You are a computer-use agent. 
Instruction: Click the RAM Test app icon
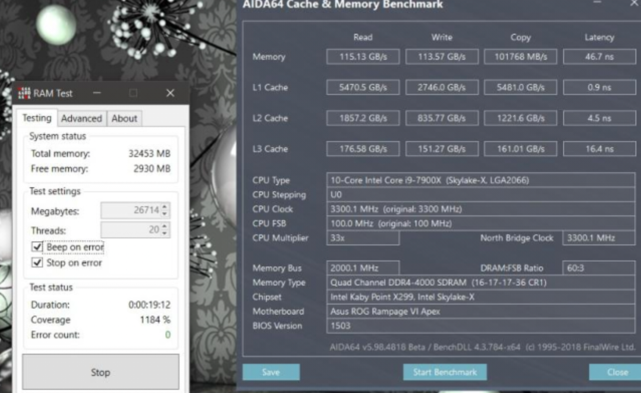pos(24,93)
